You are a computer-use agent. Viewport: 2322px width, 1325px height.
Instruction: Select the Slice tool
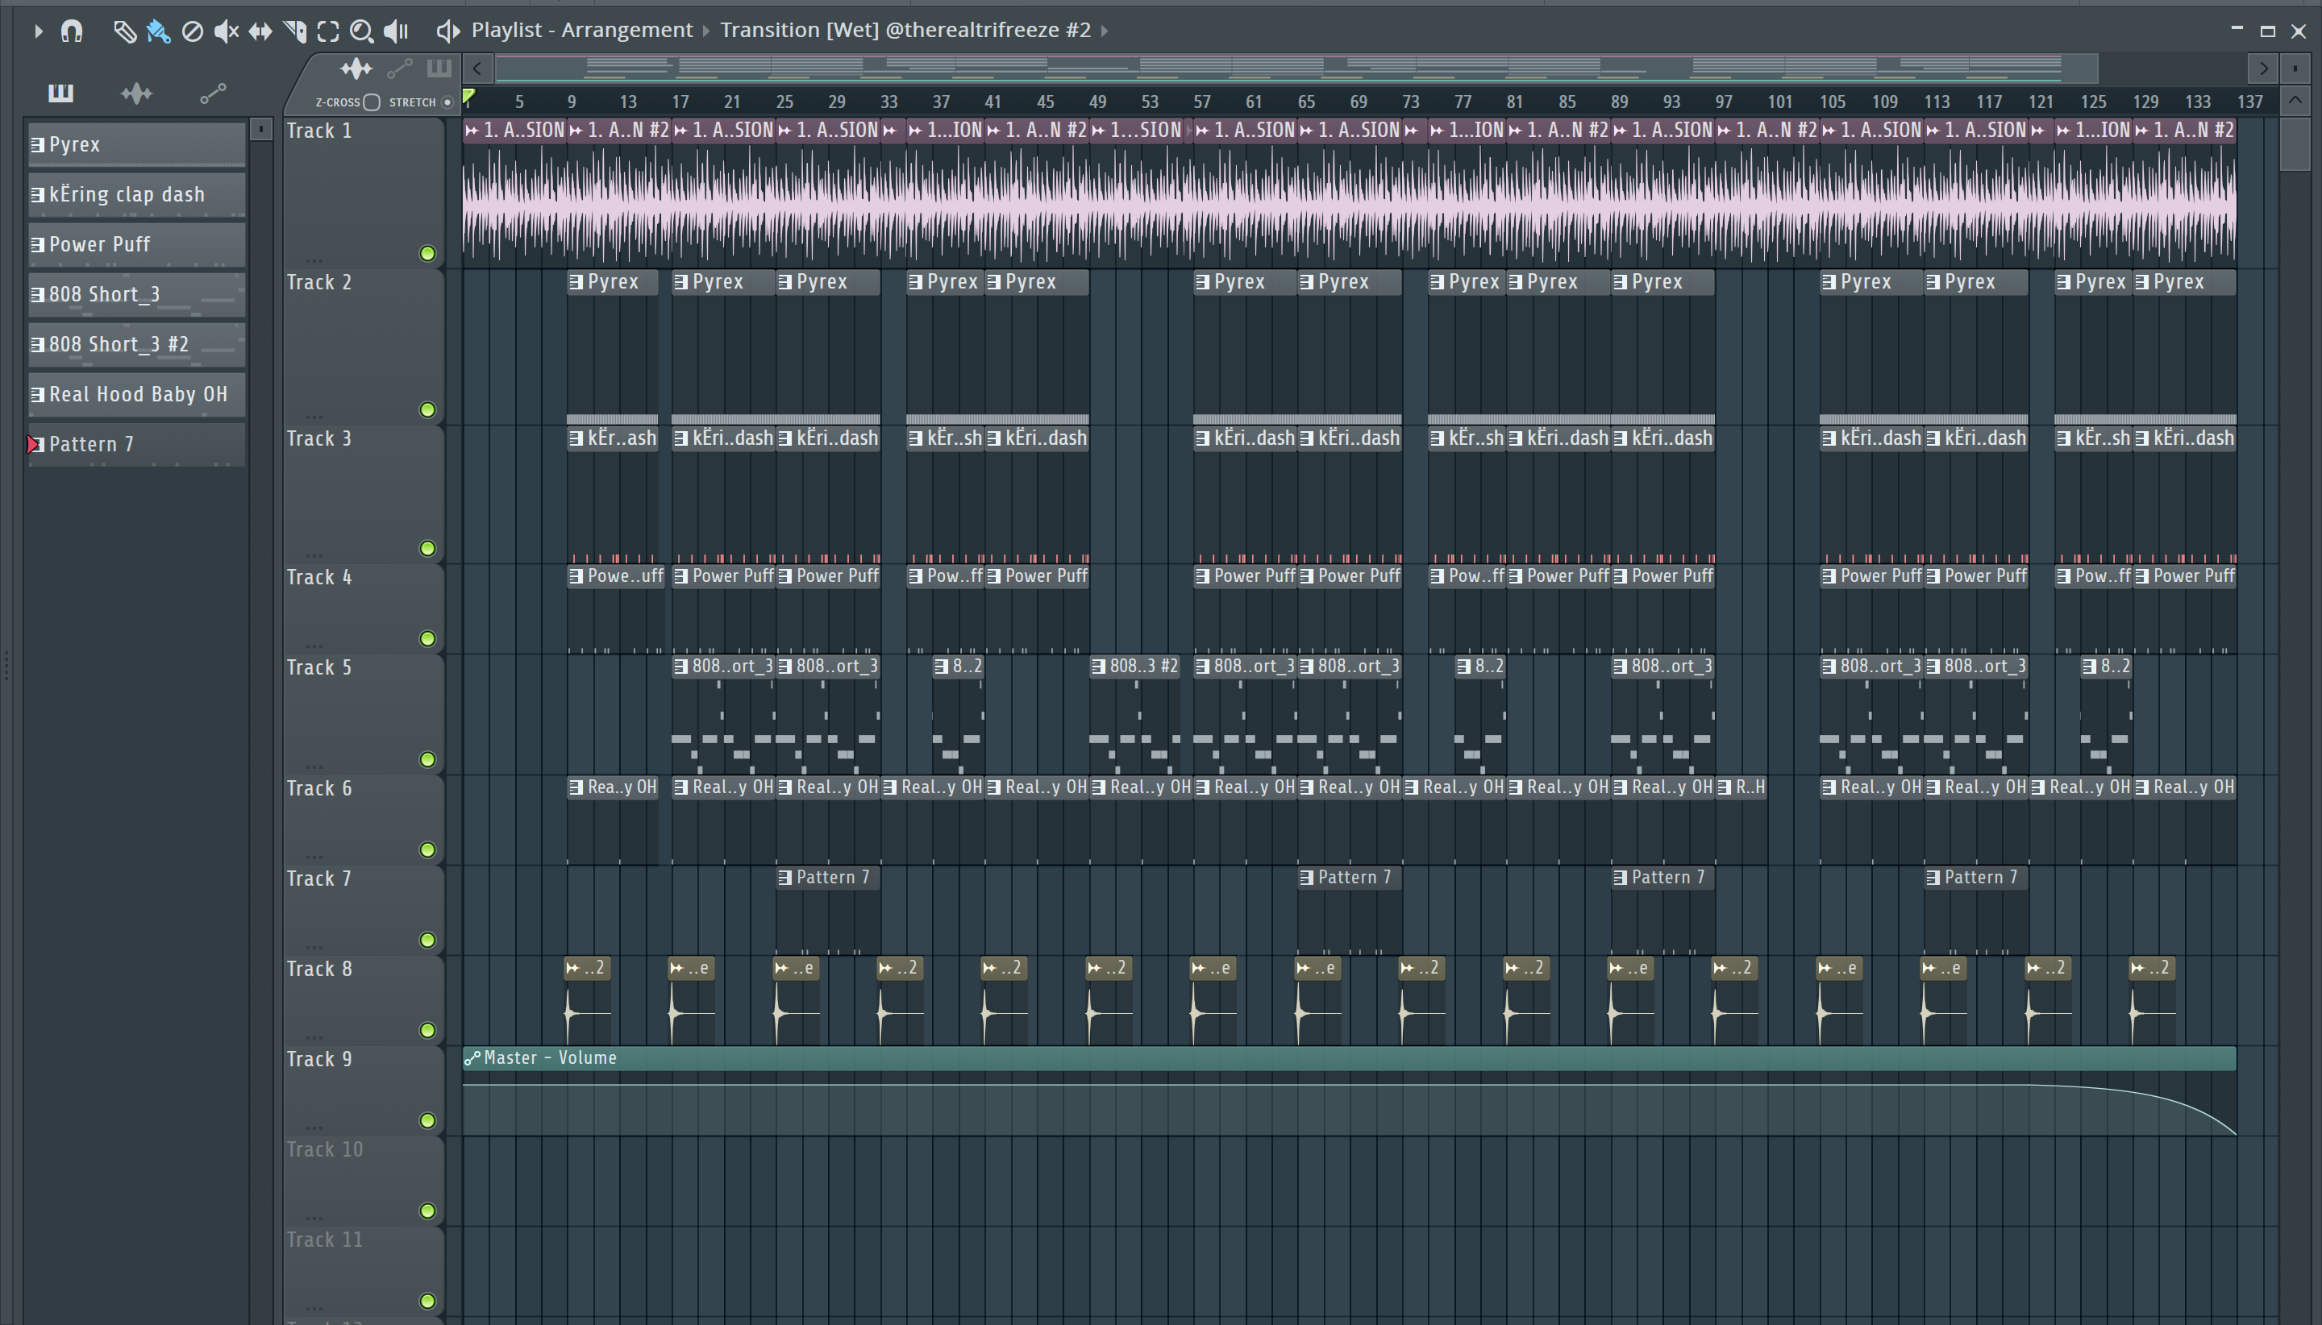[295, 31]
